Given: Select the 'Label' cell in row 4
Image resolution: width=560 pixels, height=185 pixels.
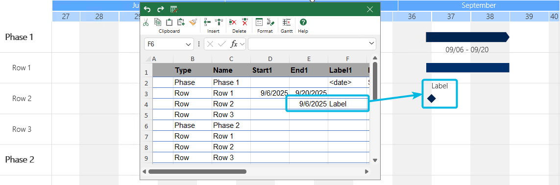Looking at the screenshot, I should (x=347, y=104).
